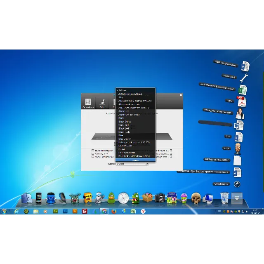Viewport: 264px width, 264px height.
Task: Open Excel from the taskbar
Action: pos(133,211)
